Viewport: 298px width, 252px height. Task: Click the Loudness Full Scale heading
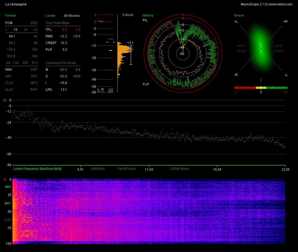coord(61,63)
